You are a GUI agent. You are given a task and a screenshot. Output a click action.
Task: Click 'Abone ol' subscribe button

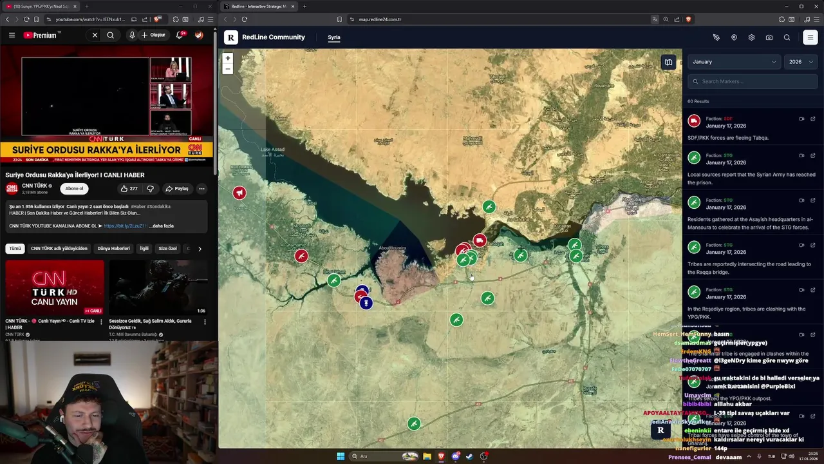[x=74, y=189]
